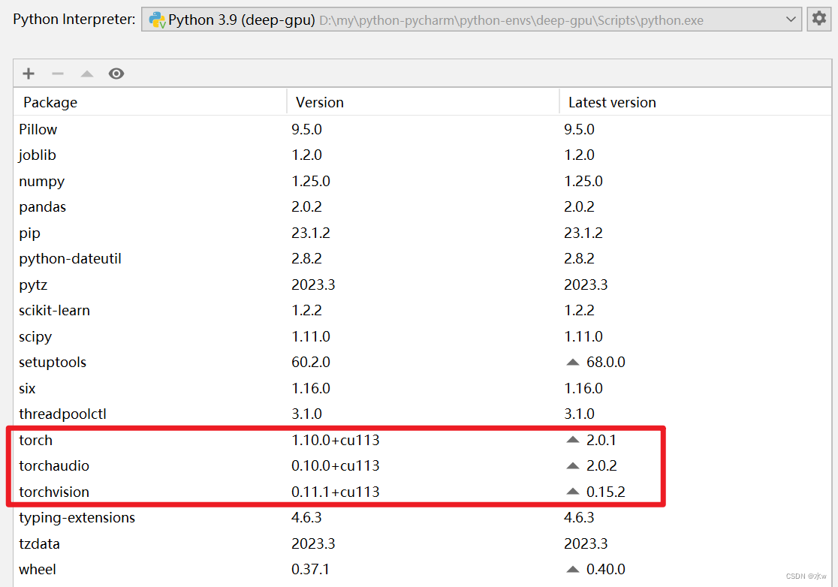Click the Version column header
The width and height of the screenshot is (838, 587).
318,102
